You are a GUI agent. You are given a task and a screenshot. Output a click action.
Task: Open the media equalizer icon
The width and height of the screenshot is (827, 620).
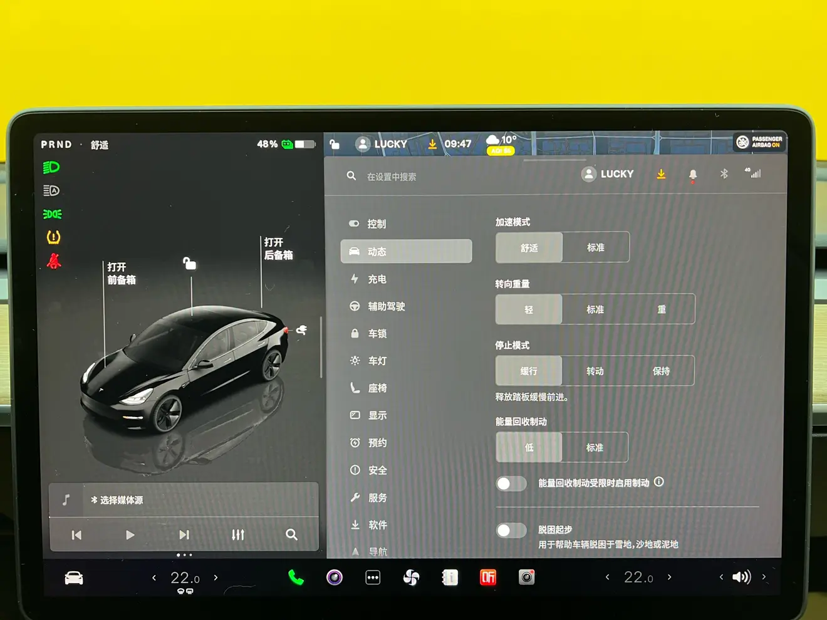point(238,535)
